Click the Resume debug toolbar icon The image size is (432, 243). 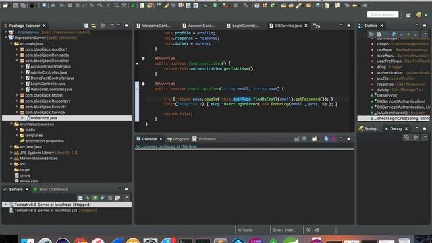click(x=63, y=5)
